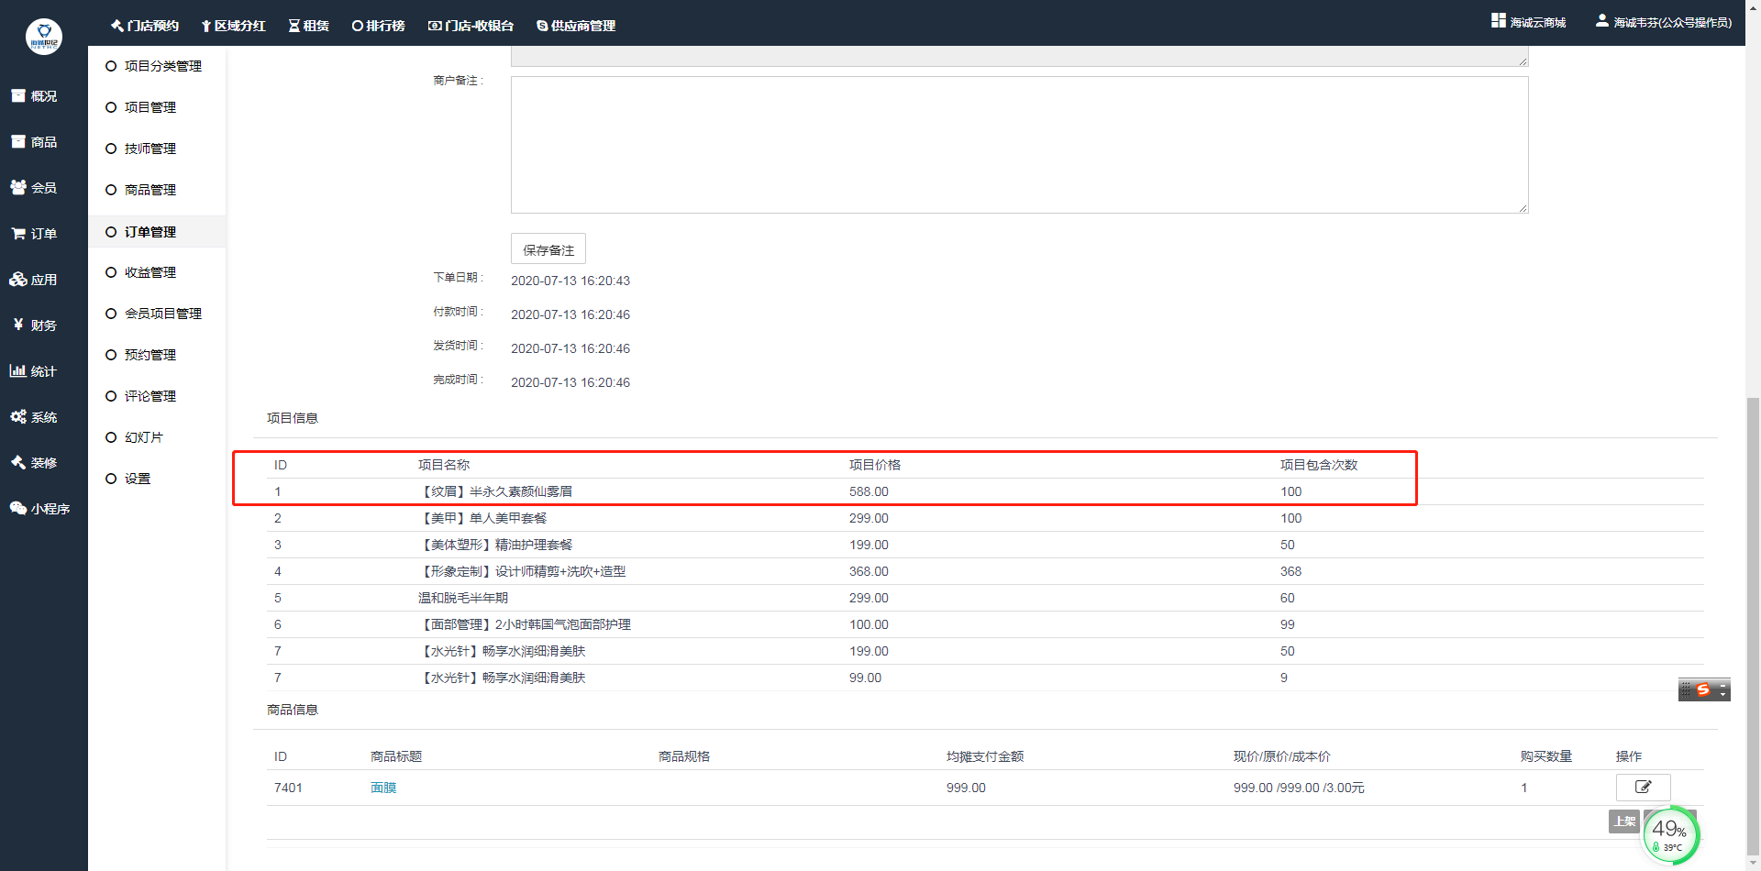
Task: Select 预约管理 in the submenu
Action: tap(150, 355)
